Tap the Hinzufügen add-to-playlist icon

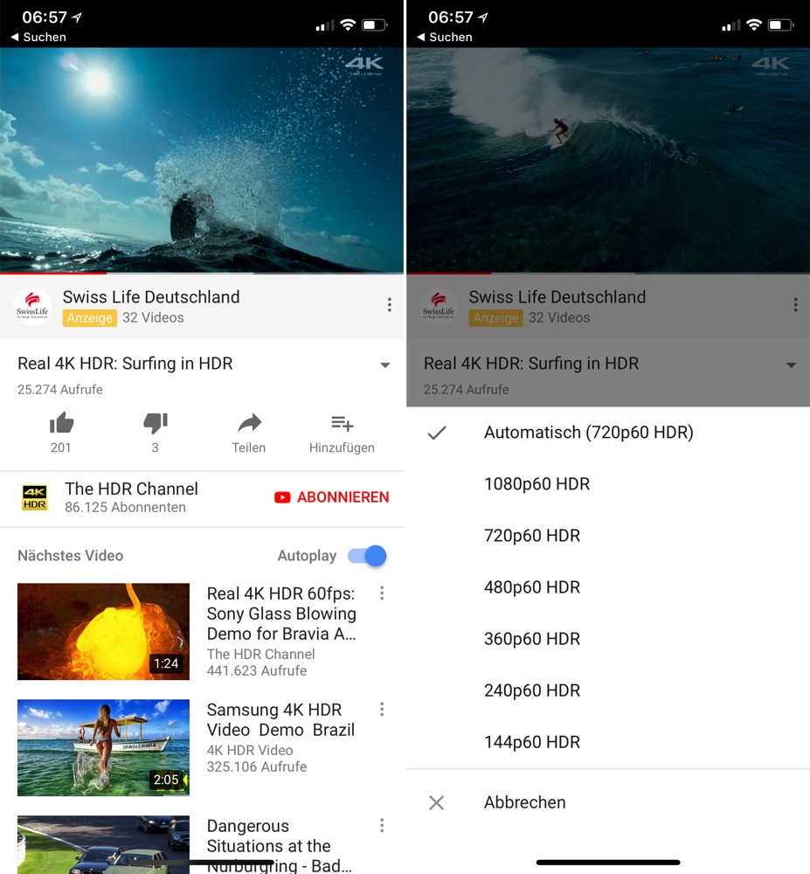click(342, 425)
